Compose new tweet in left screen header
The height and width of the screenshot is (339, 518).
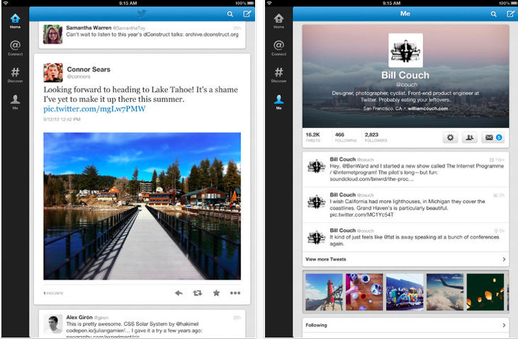[x=247, y=14]
